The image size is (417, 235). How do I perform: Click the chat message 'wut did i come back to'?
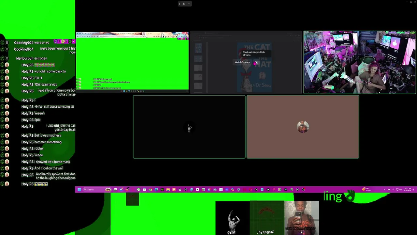tap(50, 71)
